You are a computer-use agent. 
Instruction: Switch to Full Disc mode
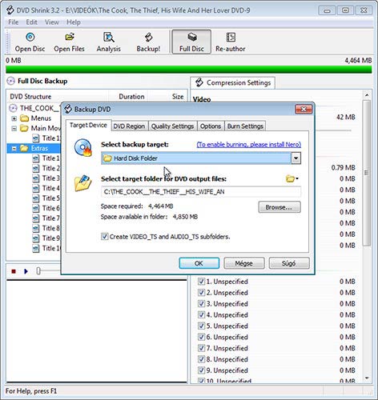191,42
